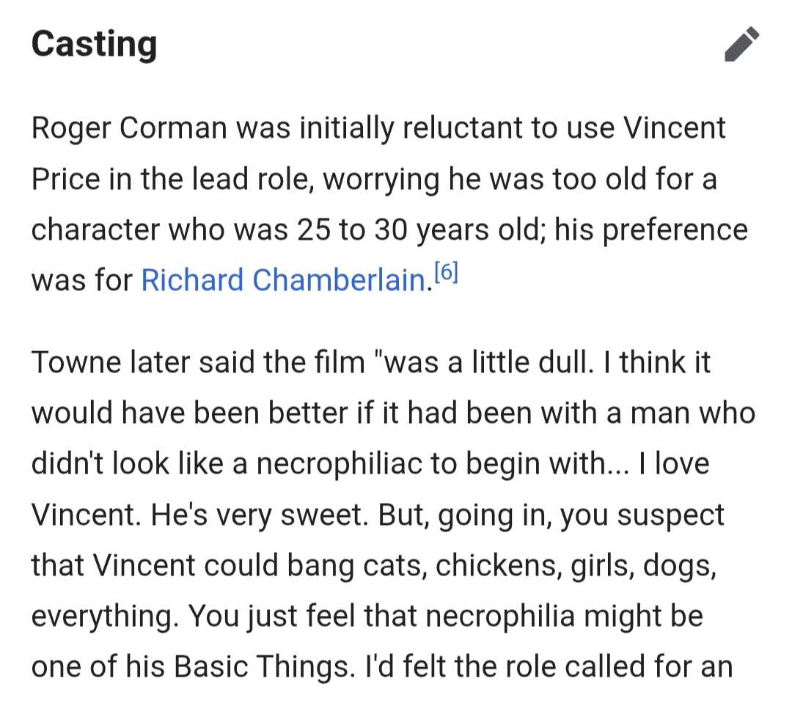Click the pencil edit icon for Casting
The height and width of the screenshot is (703, 792).
[741, 45]
